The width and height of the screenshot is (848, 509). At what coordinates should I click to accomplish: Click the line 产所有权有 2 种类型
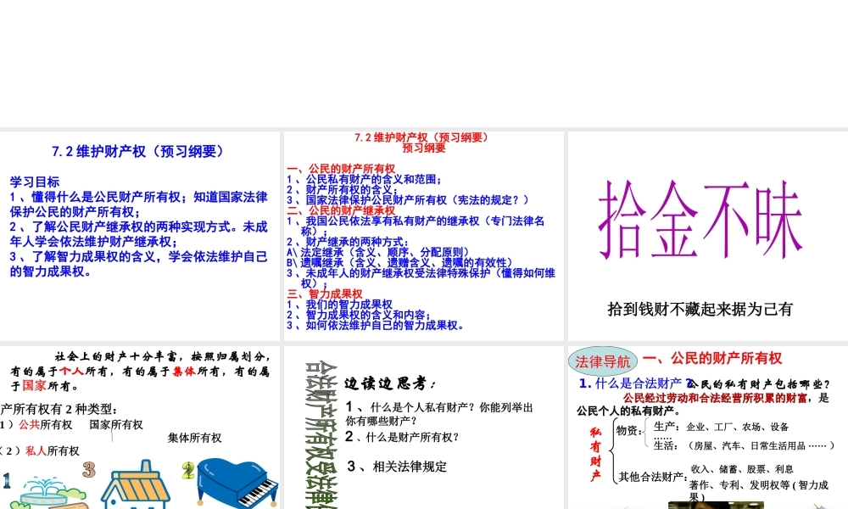coord(59,409)
